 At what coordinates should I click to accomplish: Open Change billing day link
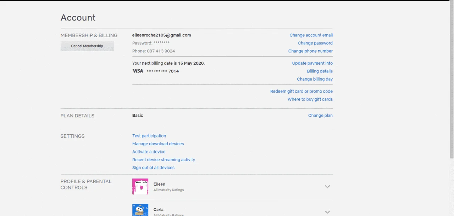point(315,79)
